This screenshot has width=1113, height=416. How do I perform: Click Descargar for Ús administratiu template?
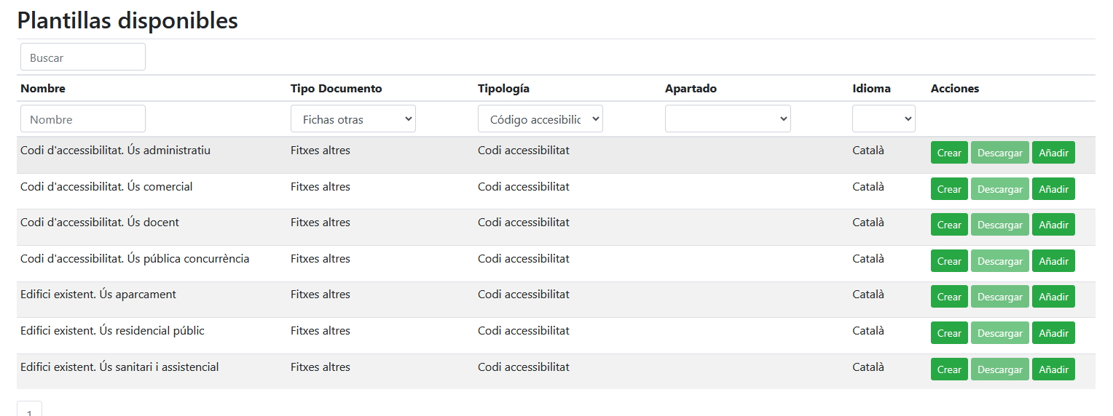click(x=999, y=153)
